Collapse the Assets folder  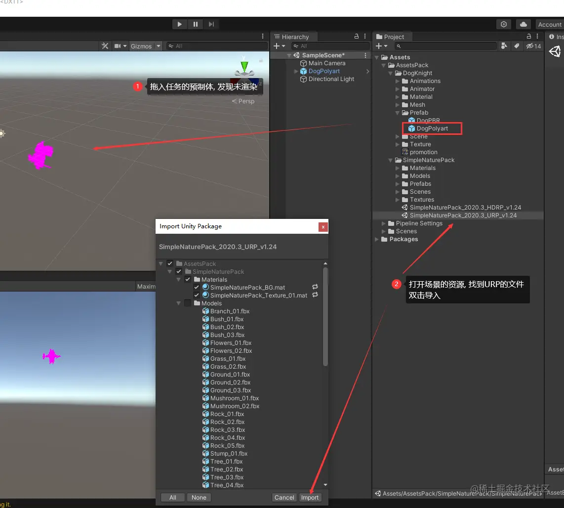pos(377,57)
